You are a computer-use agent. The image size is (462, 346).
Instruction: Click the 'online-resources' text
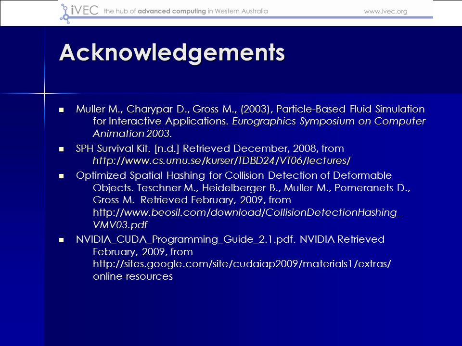(133, 276)
